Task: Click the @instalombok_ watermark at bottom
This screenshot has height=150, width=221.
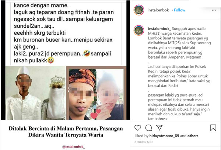Action: tap(74, 147)
